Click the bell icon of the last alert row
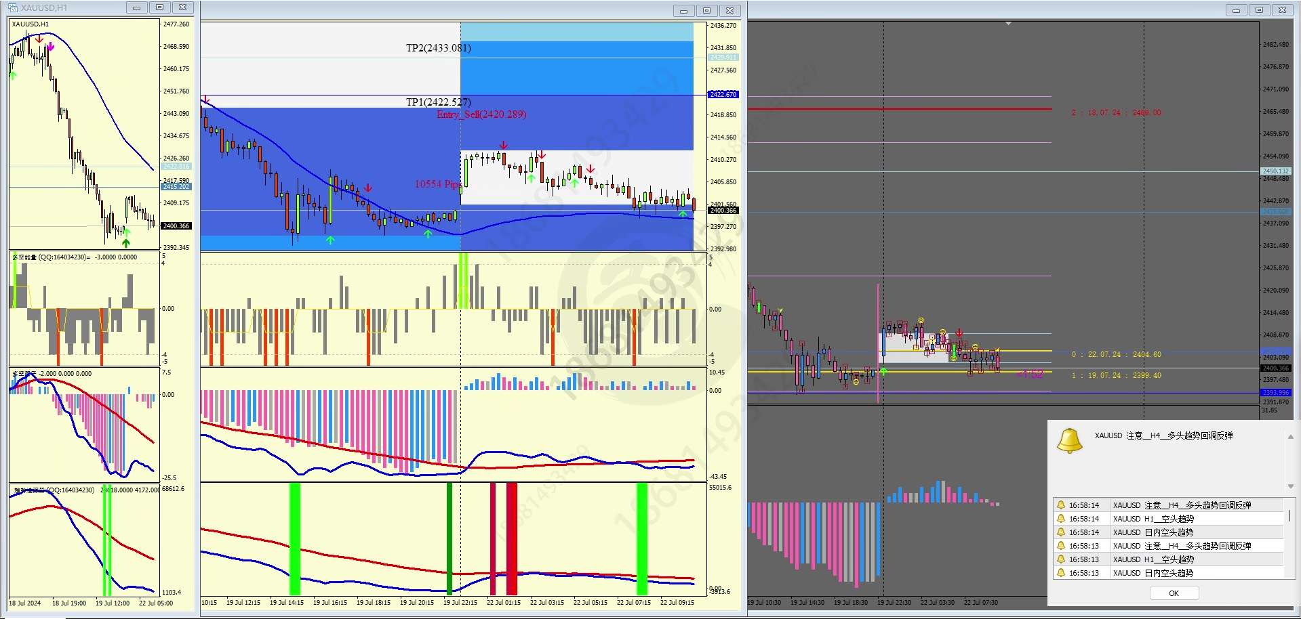 click(x=1061, y=573)
